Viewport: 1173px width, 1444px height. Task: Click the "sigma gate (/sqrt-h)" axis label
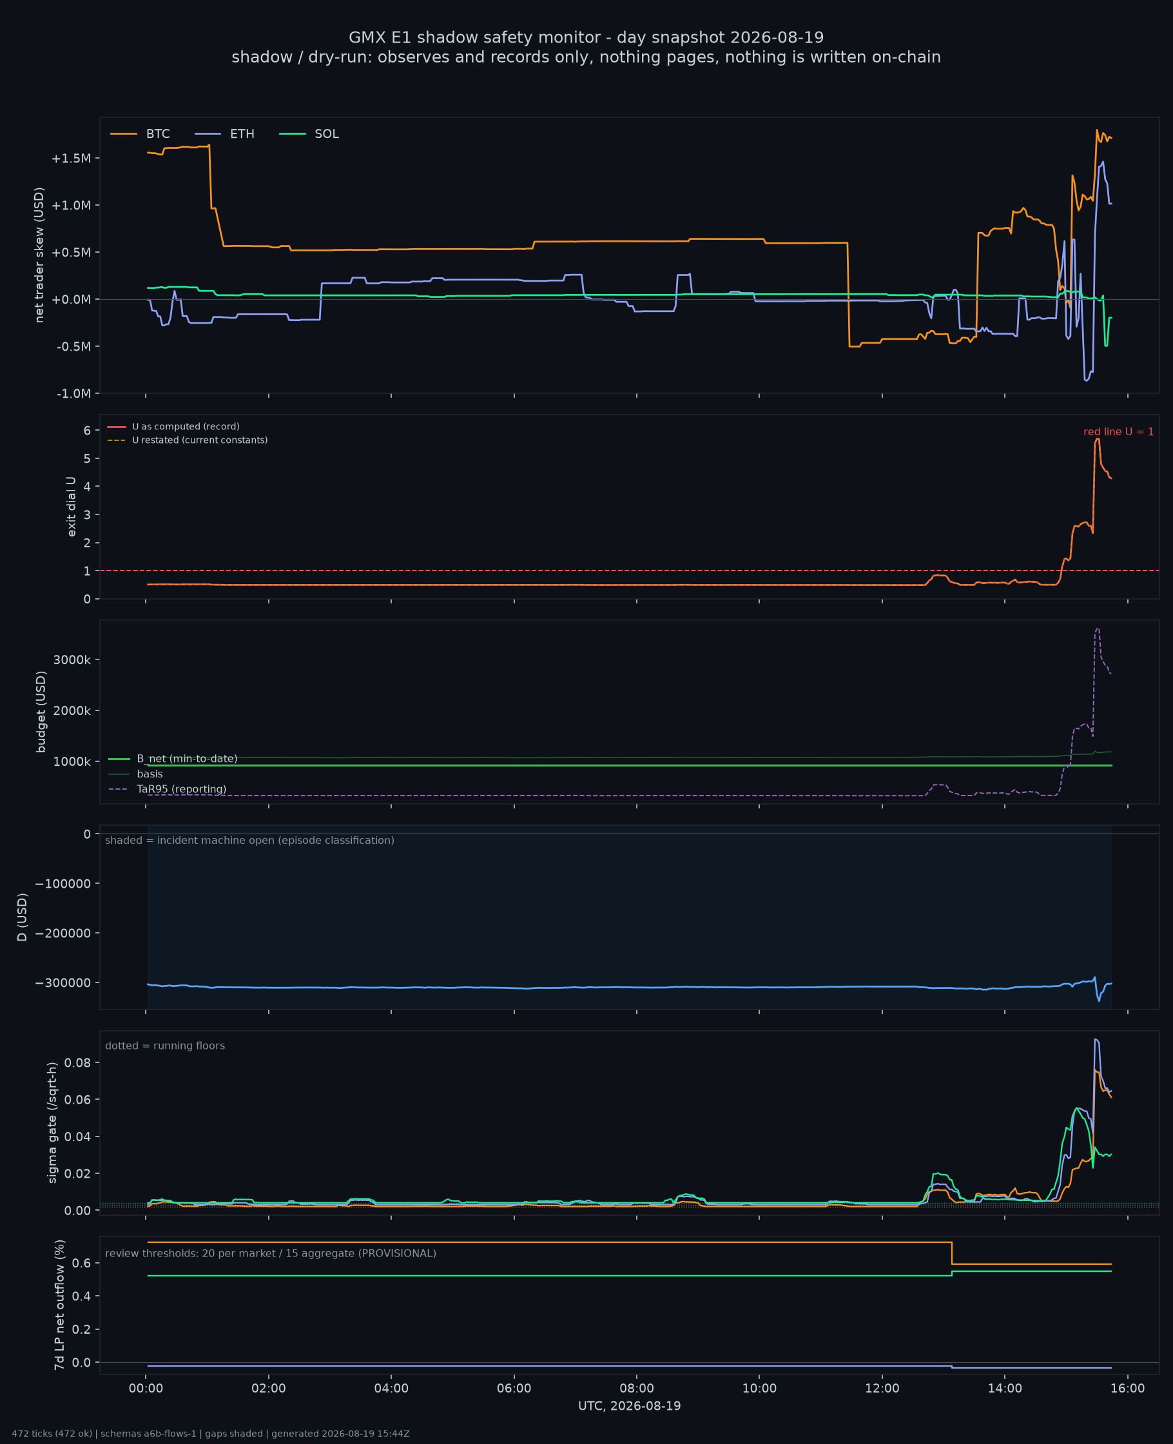[x=52, y=1122]
